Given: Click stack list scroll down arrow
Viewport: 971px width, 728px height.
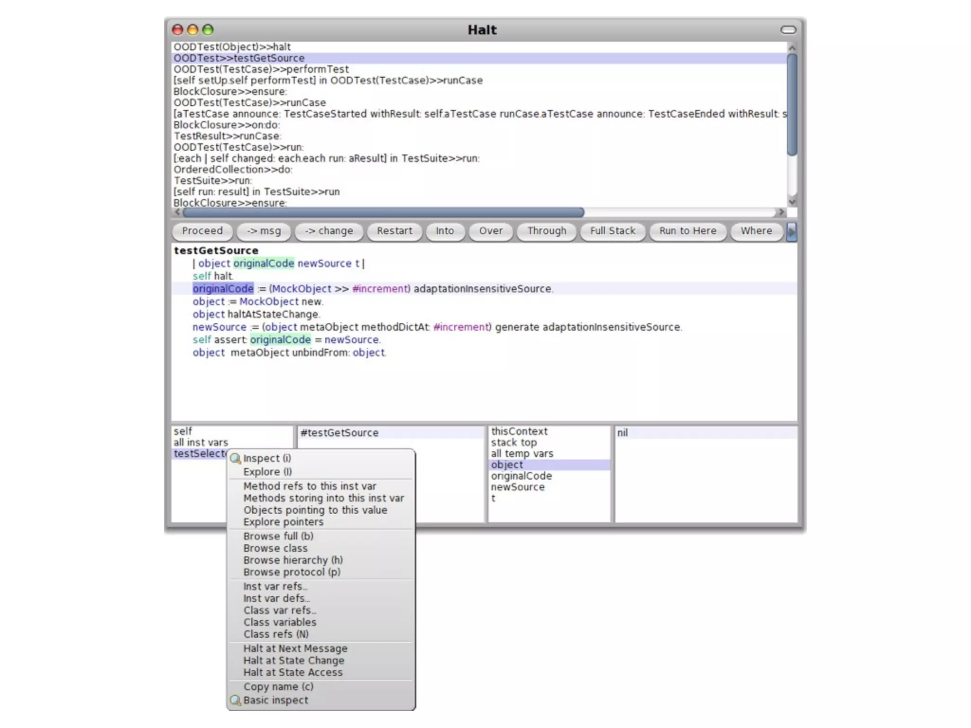Looking at the screenshot, I should 792,201.
